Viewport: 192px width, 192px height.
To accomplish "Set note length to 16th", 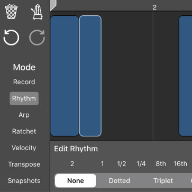I will pyautogui.click(x=180, y=164).
